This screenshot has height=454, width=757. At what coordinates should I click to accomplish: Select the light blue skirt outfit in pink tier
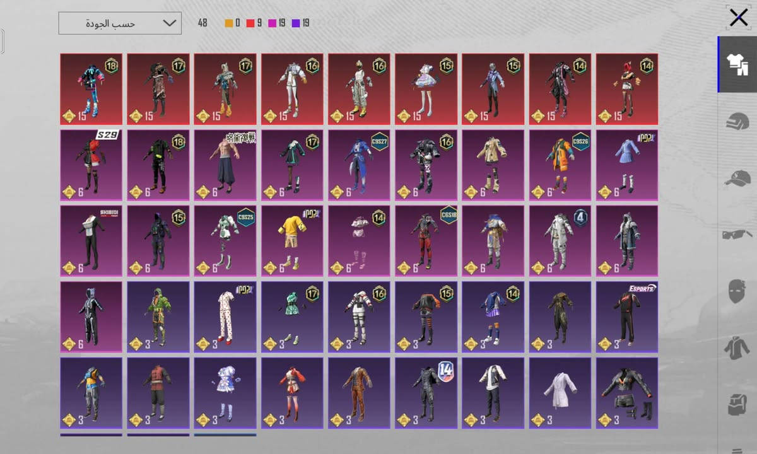(627, 165)
